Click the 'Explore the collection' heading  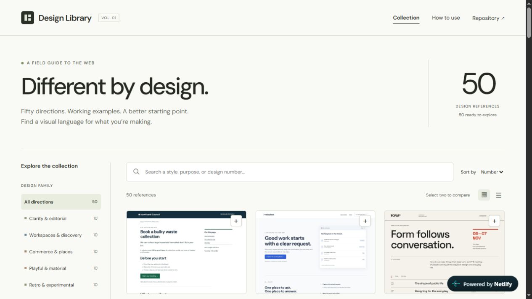[x=49, y=166]
